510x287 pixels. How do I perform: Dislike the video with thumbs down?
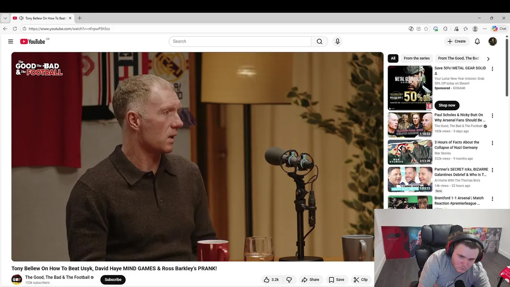coord(289,280)
